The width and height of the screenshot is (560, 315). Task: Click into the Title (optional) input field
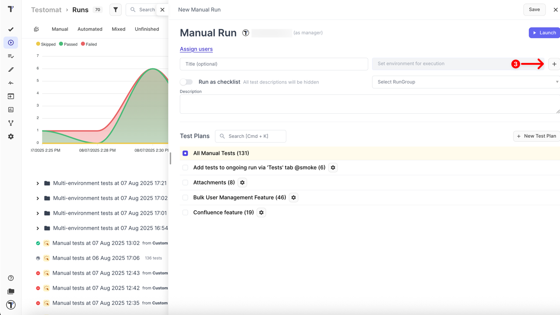pyautogui.click(x=274, y=64)
